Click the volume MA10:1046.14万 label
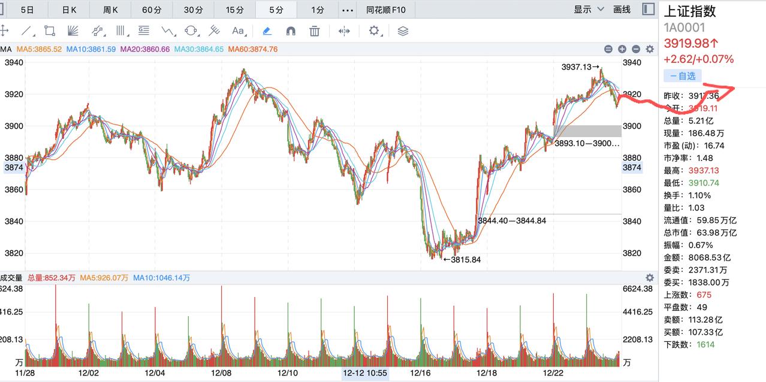This screenshot has height=382, width=766. [162, 277]
